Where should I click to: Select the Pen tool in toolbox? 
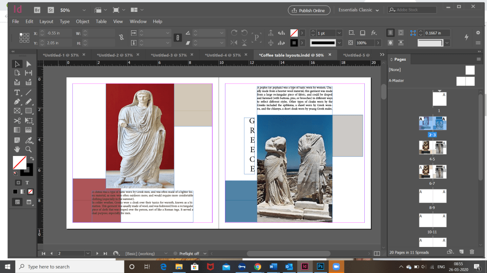17,101
